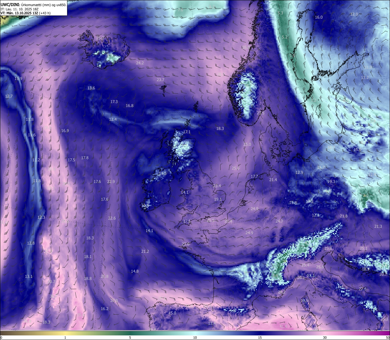
Task: Click the map value 26.2
Action: pyautogui.click(x=282, y=292)
